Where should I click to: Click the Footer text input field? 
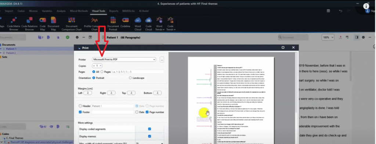pos(113,112)
